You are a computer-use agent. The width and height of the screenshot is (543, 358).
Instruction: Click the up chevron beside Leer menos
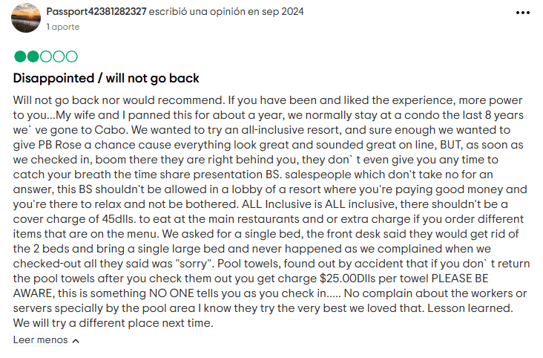click(76, 341)
